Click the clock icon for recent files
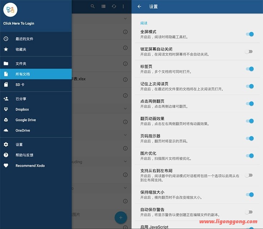The width and height of the screenshot is (263, 229). pos(6,39)
